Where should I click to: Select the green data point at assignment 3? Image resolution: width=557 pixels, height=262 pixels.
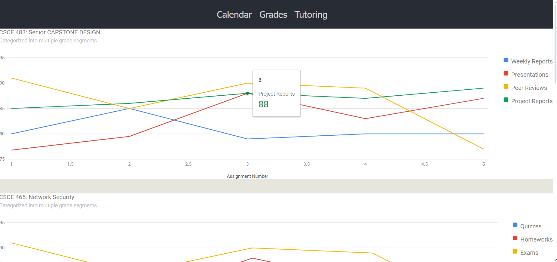(x=247, y=94)
